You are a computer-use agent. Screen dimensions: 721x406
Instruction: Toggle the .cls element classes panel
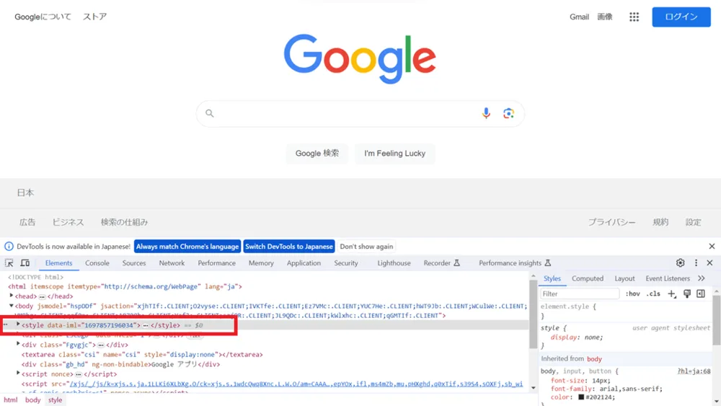pyautogui.click(x=653, y=294)
